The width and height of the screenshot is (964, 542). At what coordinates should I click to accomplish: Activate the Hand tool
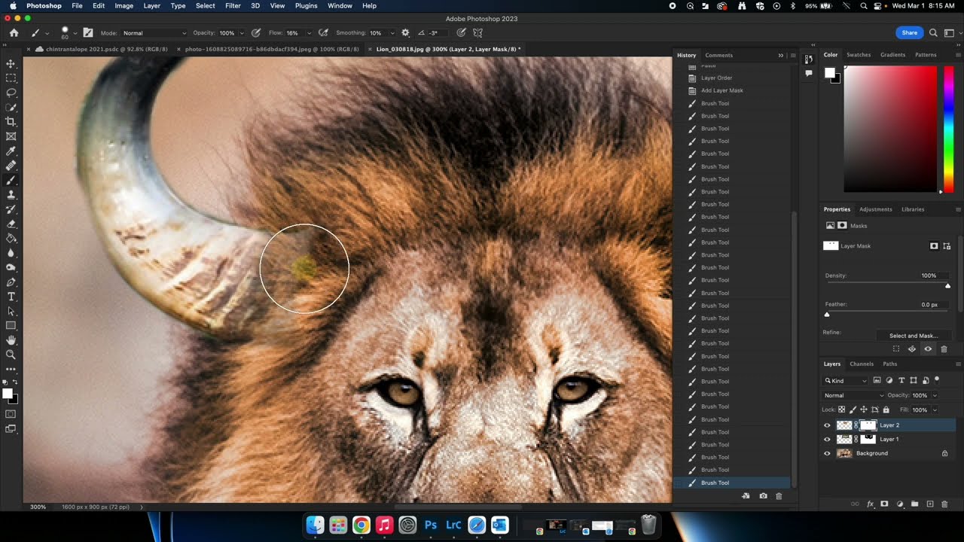click(11, 340)
